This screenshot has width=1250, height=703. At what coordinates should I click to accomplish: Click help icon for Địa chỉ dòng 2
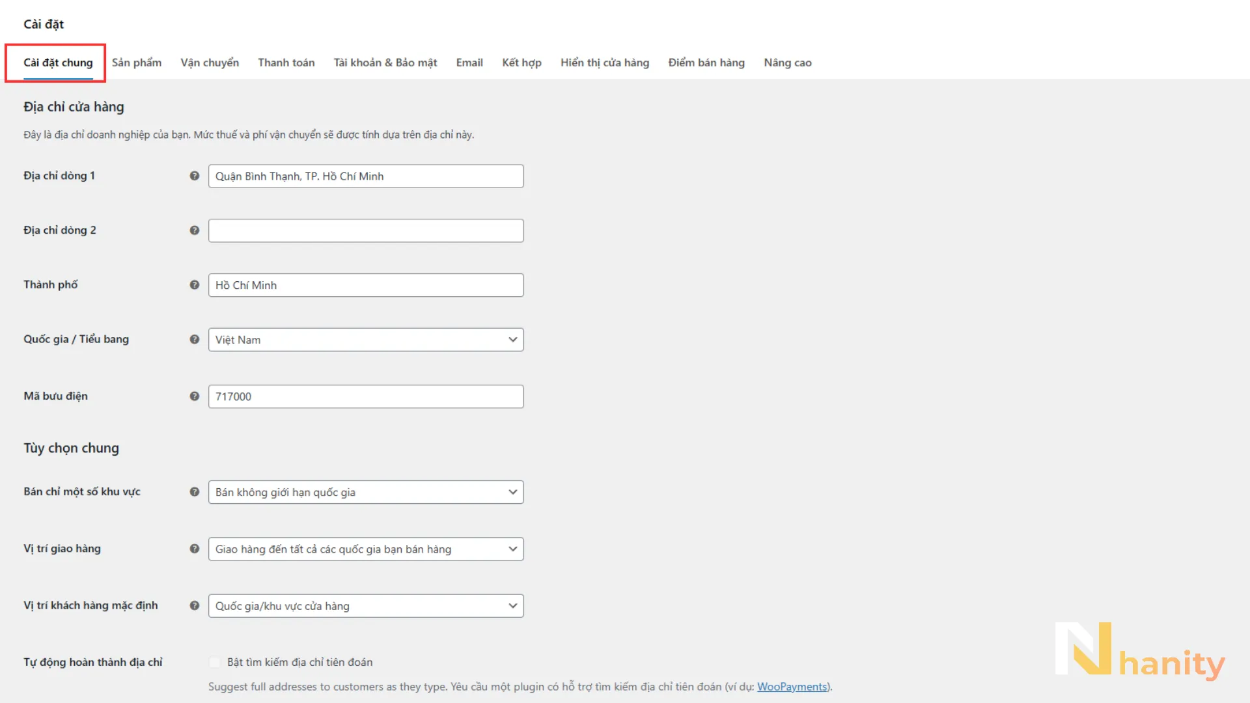(194, 230)
